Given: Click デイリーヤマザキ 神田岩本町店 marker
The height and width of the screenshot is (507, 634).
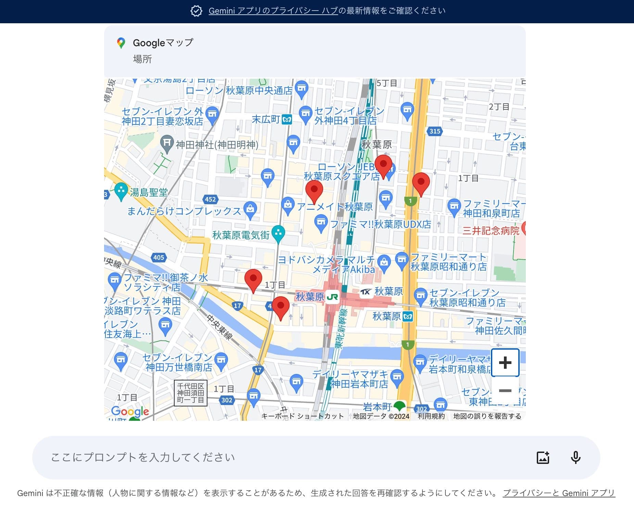Looking at the screenshot, I should pos(397,377).
